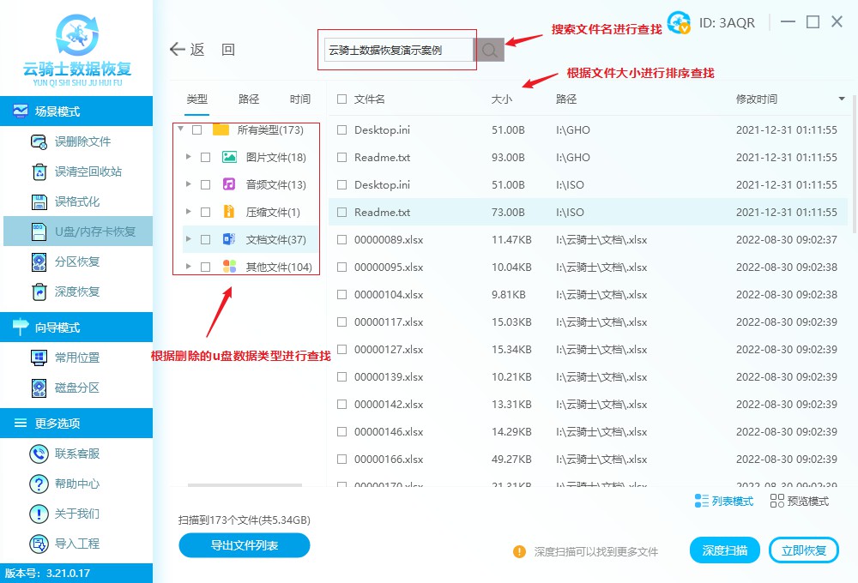This screenshot has height=583, width=858.
Task: Check the Readme.txt file checkbox
Action: (341, 157)
